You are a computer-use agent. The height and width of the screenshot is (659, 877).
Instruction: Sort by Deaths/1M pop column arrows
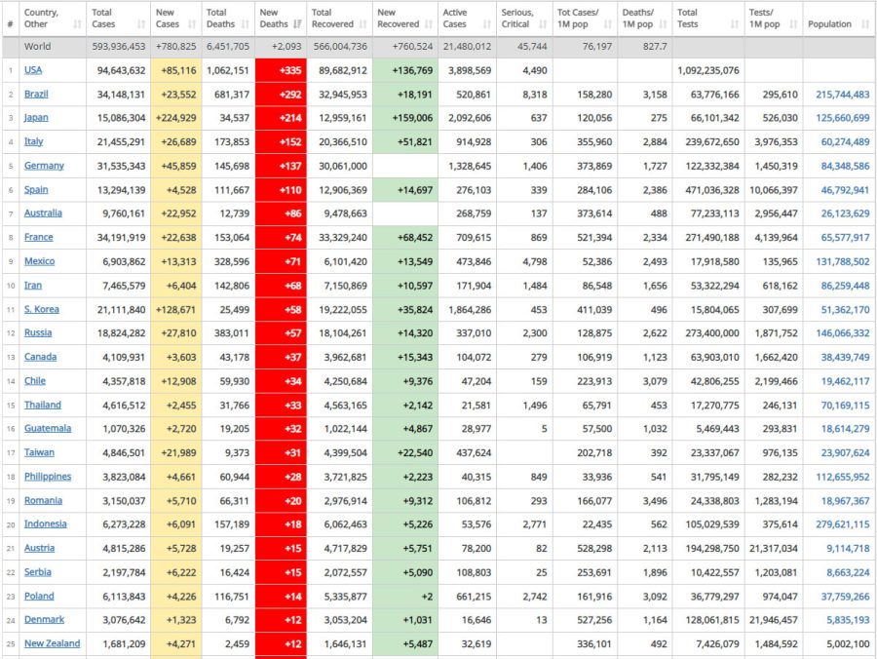663,24
